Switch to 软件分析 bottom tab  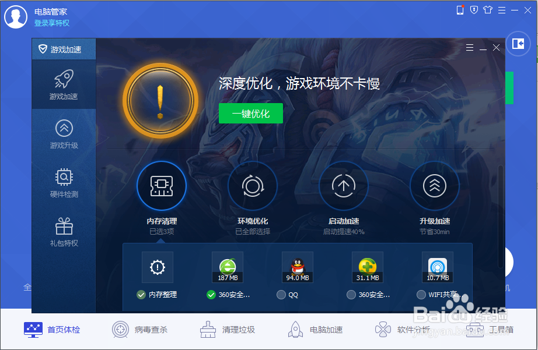(x=403, y=330)
